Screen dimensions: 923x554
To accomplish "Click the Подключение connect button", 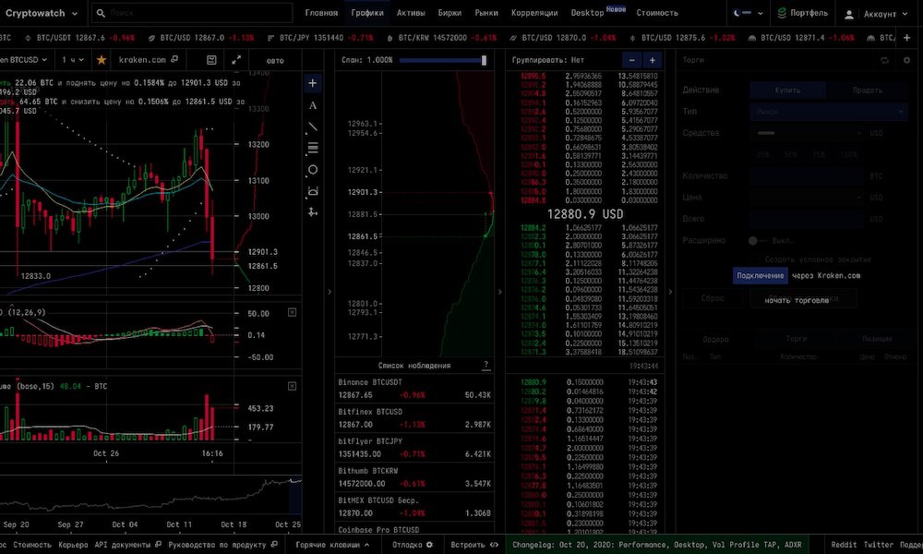I will pos(760,275).
